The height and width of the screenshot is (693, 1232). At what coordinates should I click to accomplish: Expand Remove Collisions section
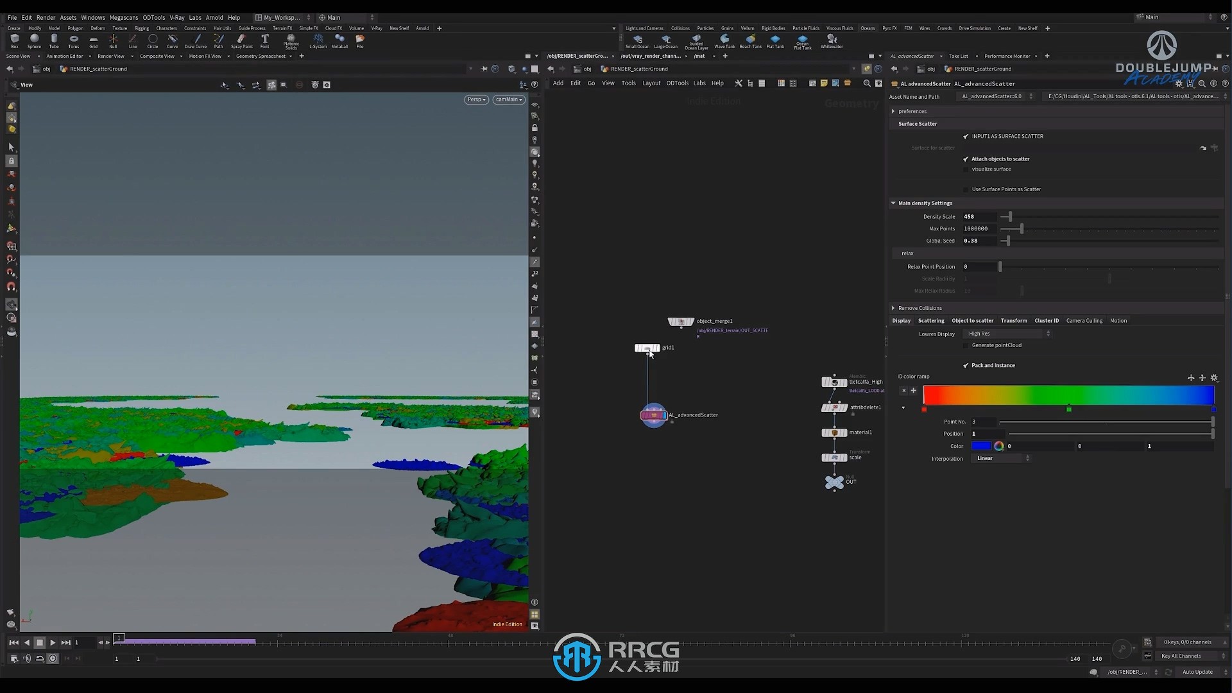pyautogui.click(x=893, y=308)
